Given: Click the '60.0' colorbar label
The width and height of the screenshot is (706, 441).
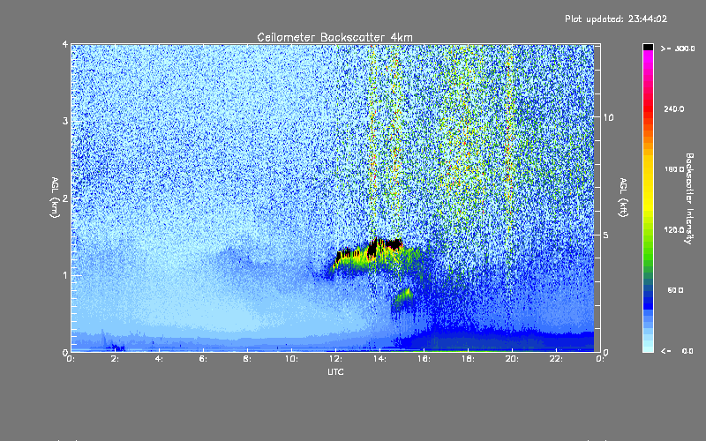Looking at the screenshot, I should (675, 290).
